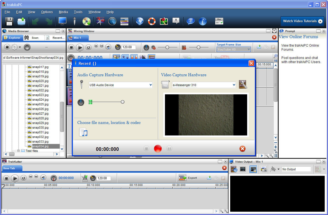
Task: Select snap025.jpg in the file tree
Action: (40, 104)
